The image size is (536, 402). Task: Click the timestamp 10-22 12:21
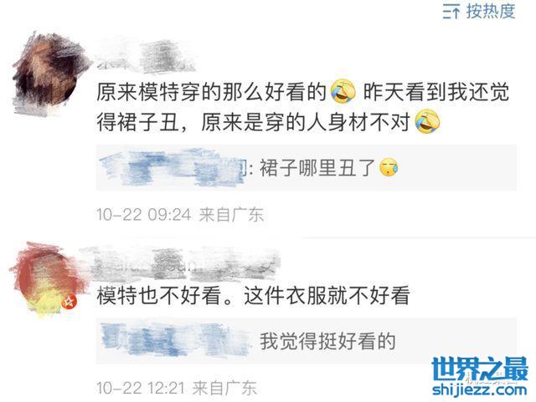coord(141,388)
